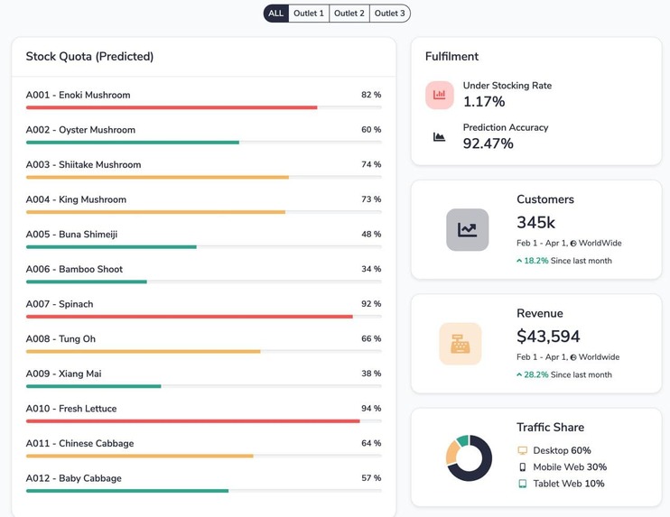670x517 pixels.
Task: Click the 345k customers figure
Action: tap(535, 223)
